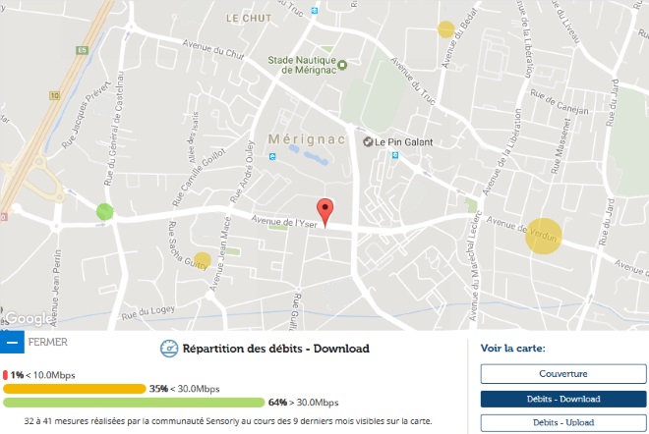This screenshot has height=434, width=649.
Task: Click the 'Avenue de l'Yser' street label
Action: pyautogui.click(x=284, y=222)
